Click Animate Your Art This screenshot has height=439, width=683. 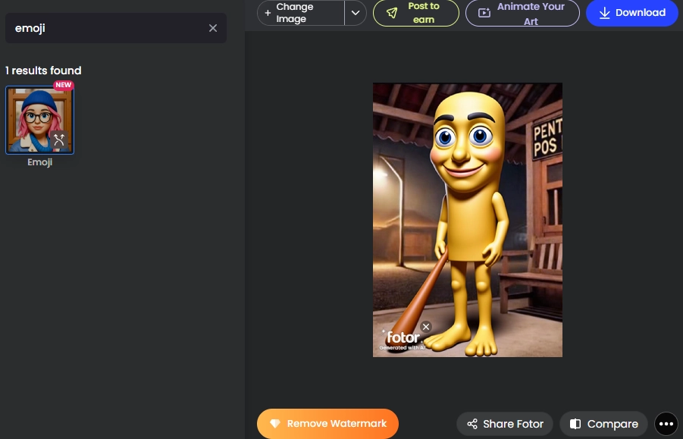pos(522,13)
